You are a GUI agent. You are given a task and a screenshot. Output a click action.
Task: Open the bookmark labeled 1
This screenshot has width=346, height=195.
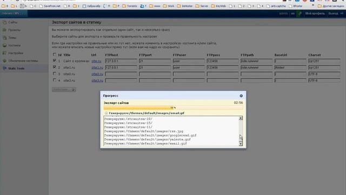click(x=232, y=6)
